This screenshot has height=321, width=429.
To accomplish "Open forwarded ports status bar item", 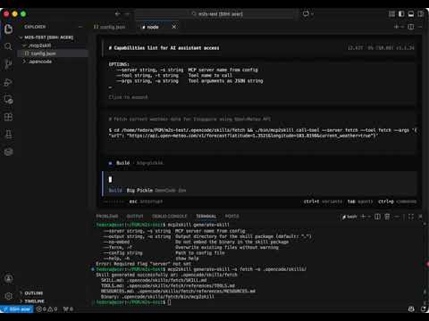I will tap(68, 309).
